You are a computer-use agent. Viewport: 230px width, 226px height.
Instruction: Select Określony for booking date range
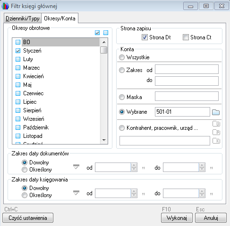click(25, 195)
